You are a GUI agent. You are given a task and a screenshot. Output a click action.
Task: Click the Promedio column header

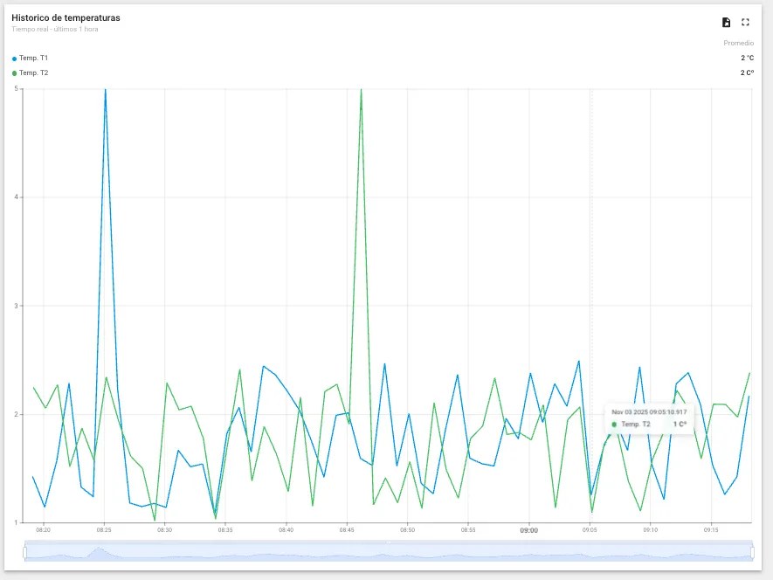[738, 44]
